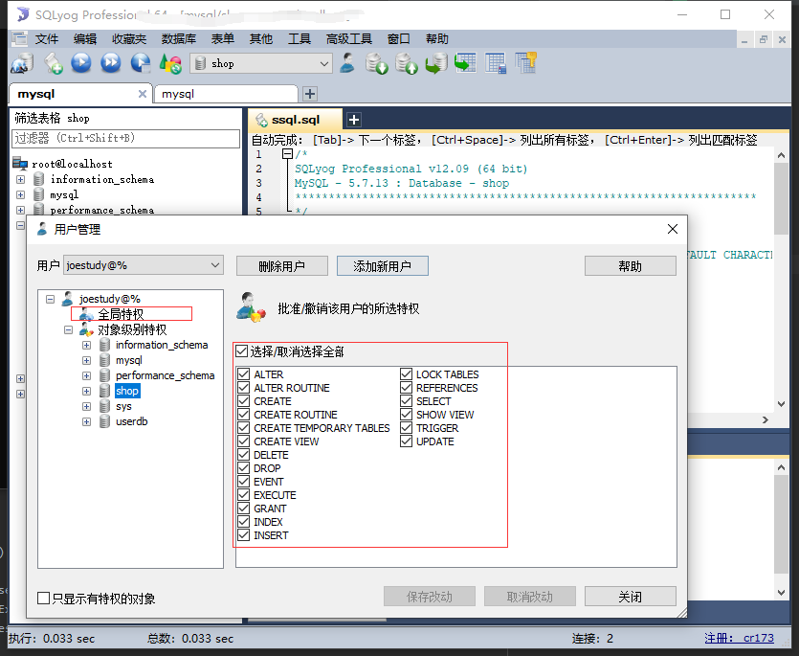This screenshot has width=799, height=656.
Task: Enable only show objects with privileges checkbox
Action: (x=44, y=598)
